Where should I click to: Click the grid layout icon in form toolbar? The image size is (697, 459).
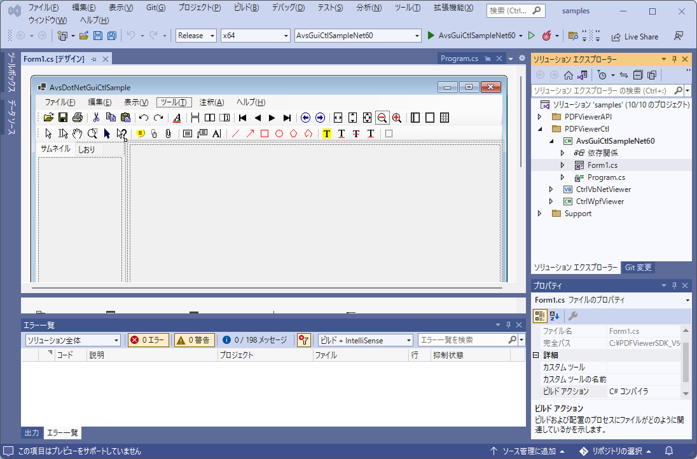tap(444, 118)
